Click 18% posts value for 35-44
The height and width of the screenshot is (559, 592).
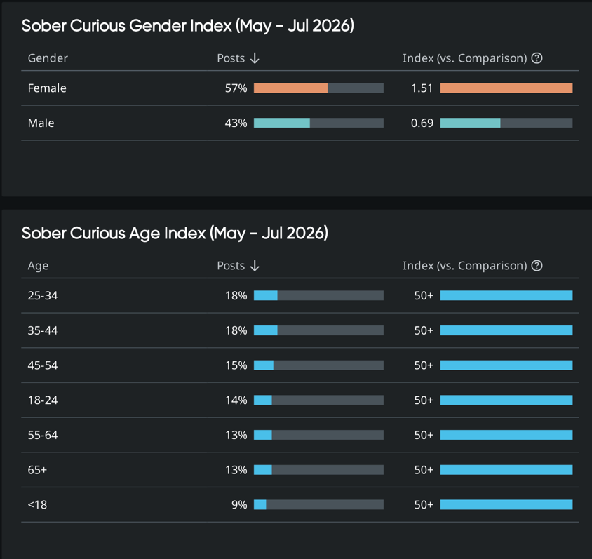[x=236, y=330]
